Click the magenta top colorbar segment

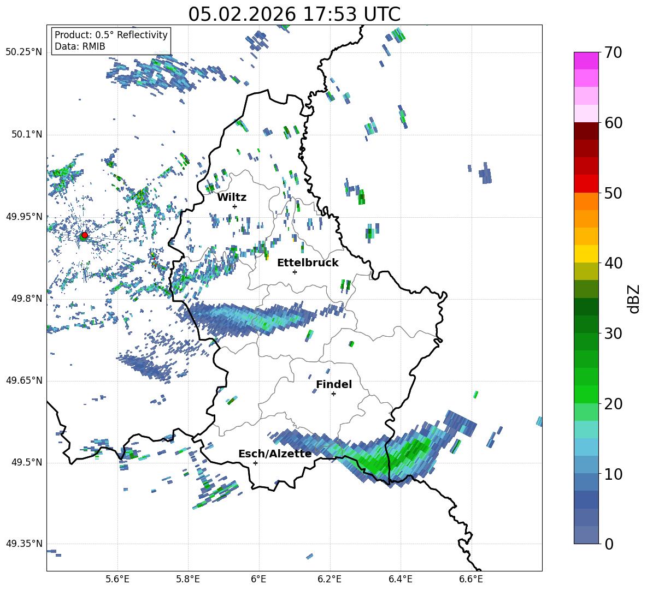[x=586, y=61]
